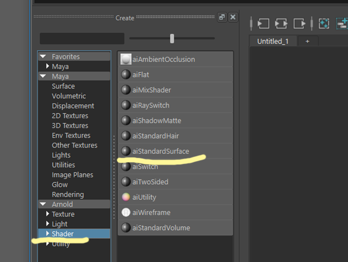Screen dimensions: 348x262
Task: Add an aiMixShader node
Action: [175, 90]
